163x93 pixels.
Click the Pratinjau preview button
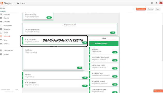pos(150,9)
